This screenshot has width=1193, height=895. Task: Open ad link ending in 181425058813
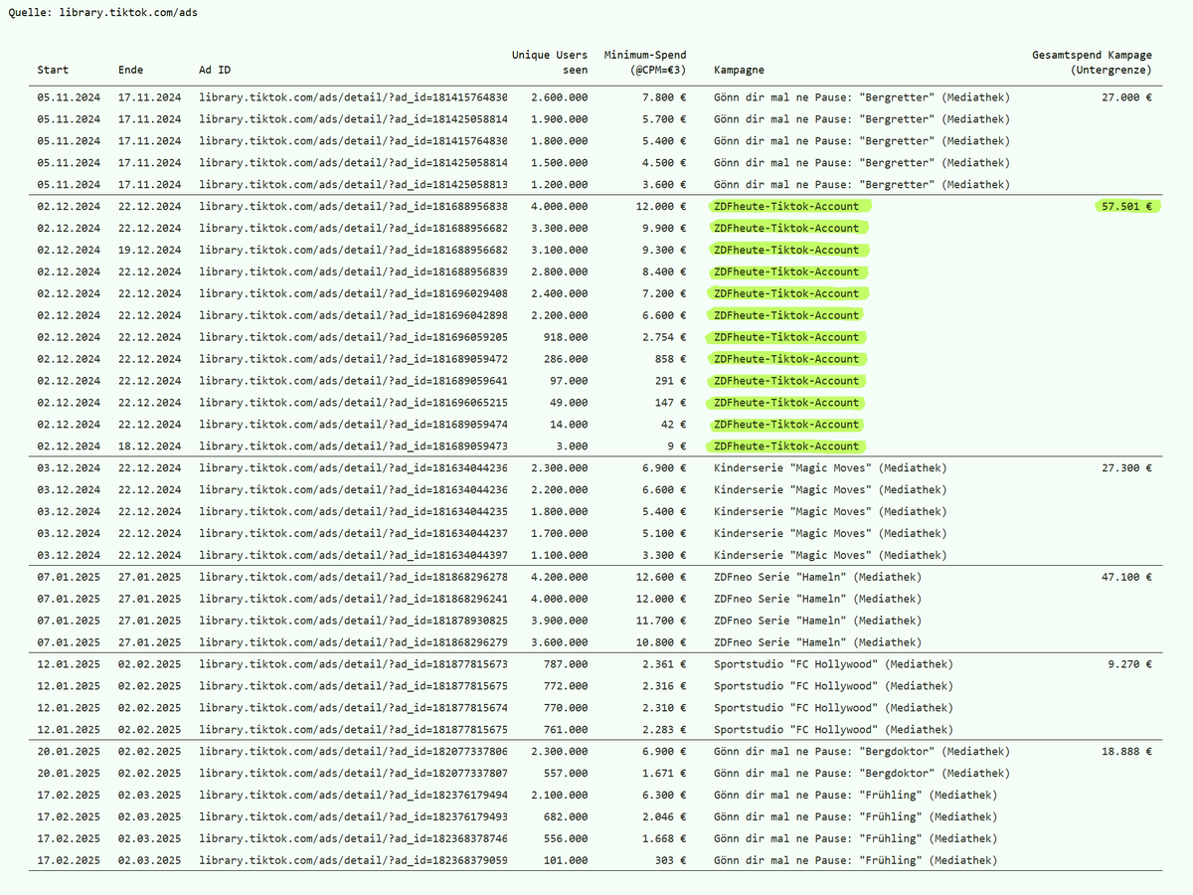click(x=353, y=185)
